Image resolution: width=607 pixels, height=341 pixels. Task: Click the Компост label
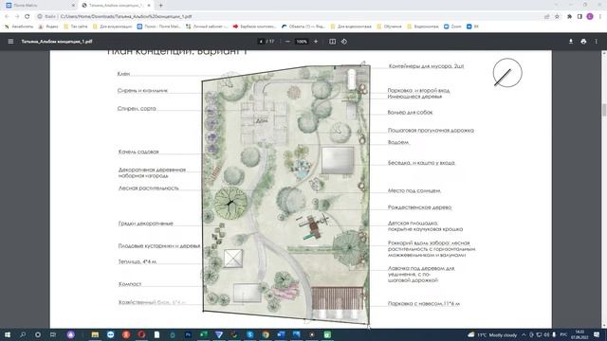130,284
